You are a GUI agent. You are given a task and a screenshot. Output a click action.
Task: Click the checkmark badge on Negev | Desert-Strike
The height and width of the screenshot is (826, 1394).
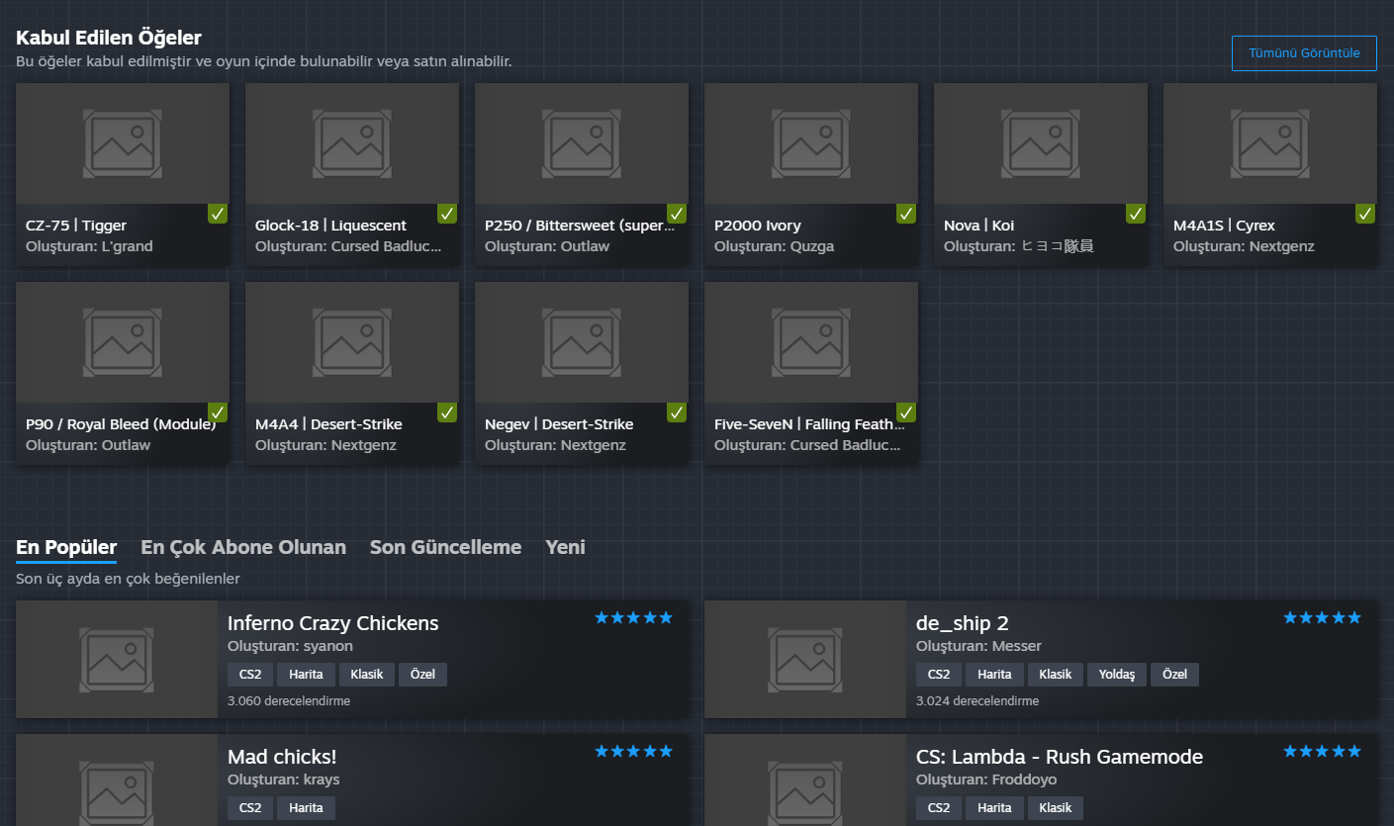coord(677,413)
